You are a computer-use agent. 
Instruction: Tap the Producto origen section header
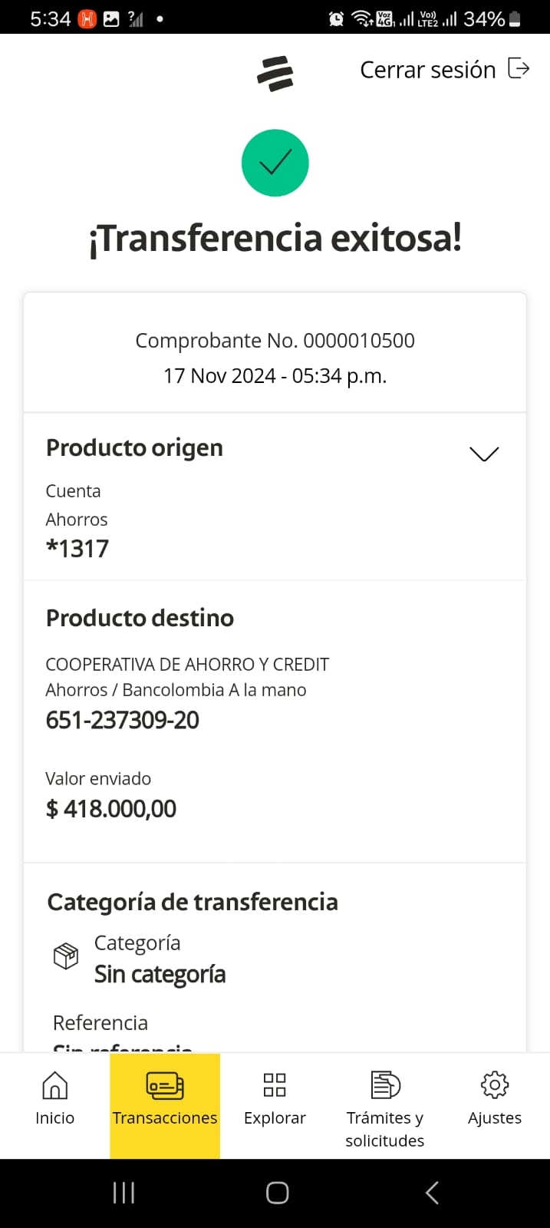[x=134, y=447]
